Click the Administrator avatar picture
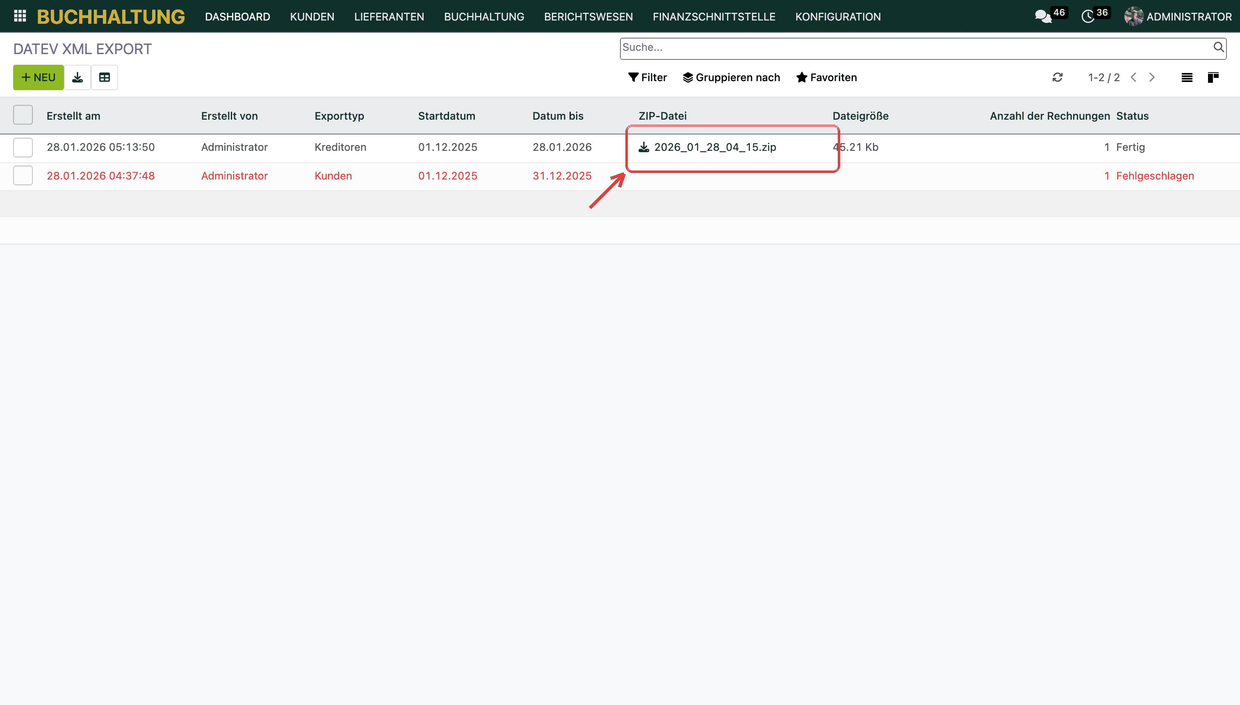The image size is (1240, 705). point(1133,16)
